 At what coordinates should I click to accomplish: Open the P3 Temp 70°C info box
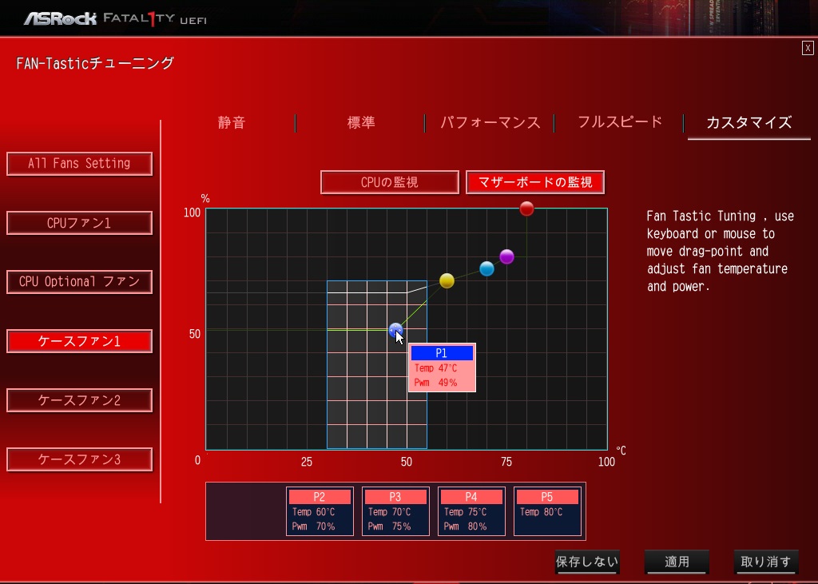click(395, 511)
